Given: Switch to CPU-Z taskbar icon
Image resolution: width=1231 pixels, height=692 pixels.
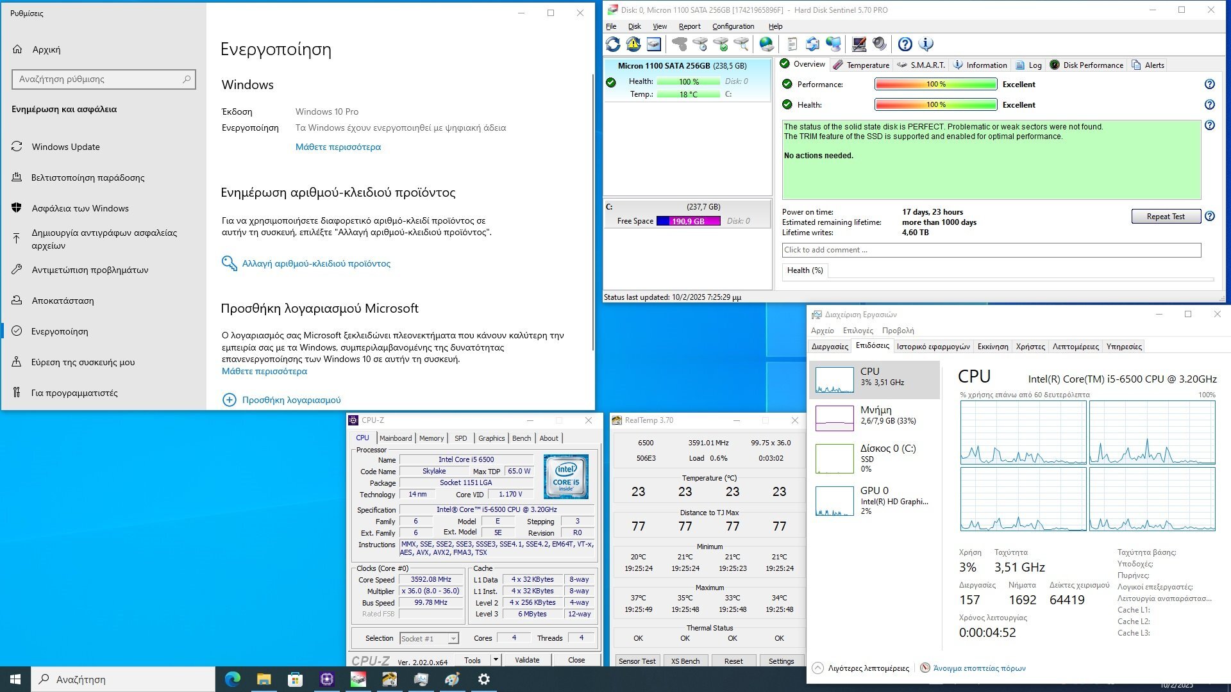Looking at the screenshot, I should coord(326,679).
